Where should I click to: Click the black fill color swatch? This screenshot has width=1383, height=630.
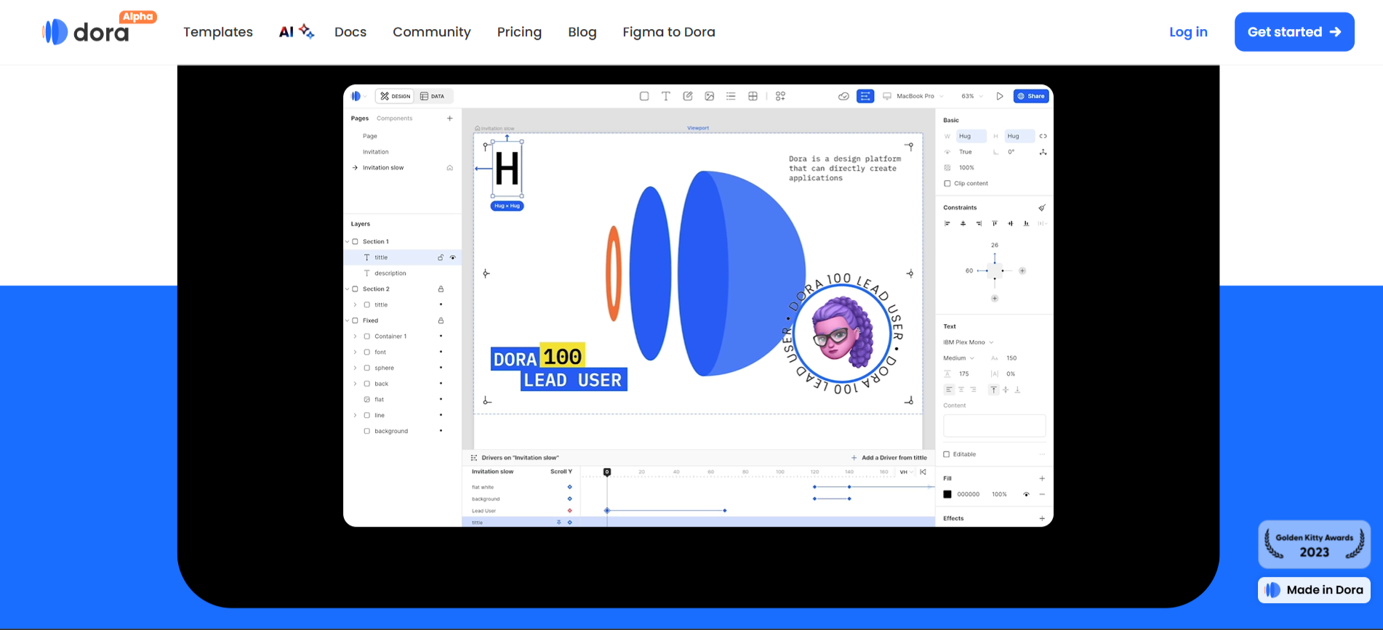[x=947, y=494]
